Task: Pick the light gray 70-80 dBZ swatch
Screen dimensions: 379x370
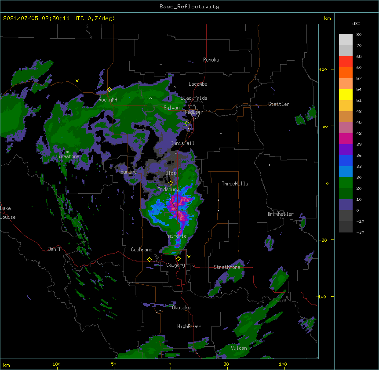Action: (x=346, y=40)
